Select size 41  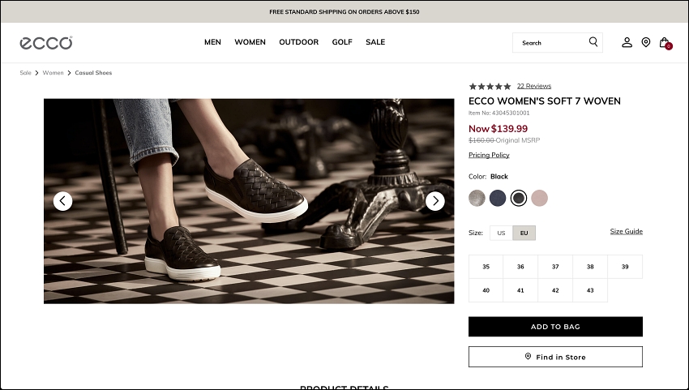pos(520,290)
